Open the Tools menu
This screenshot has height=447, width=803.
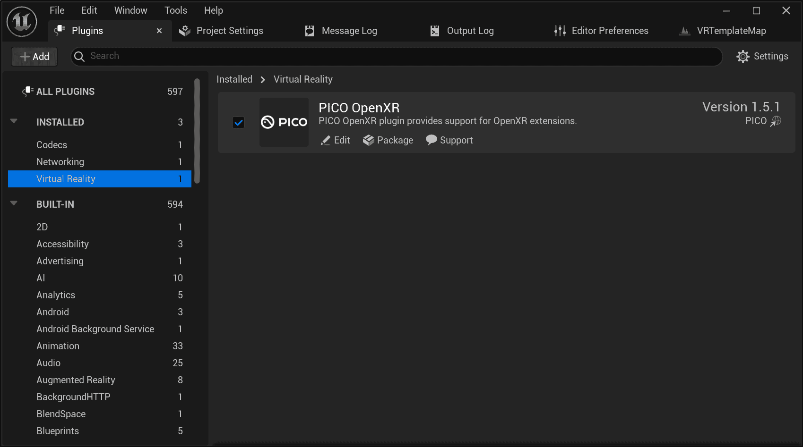(175, 10)
